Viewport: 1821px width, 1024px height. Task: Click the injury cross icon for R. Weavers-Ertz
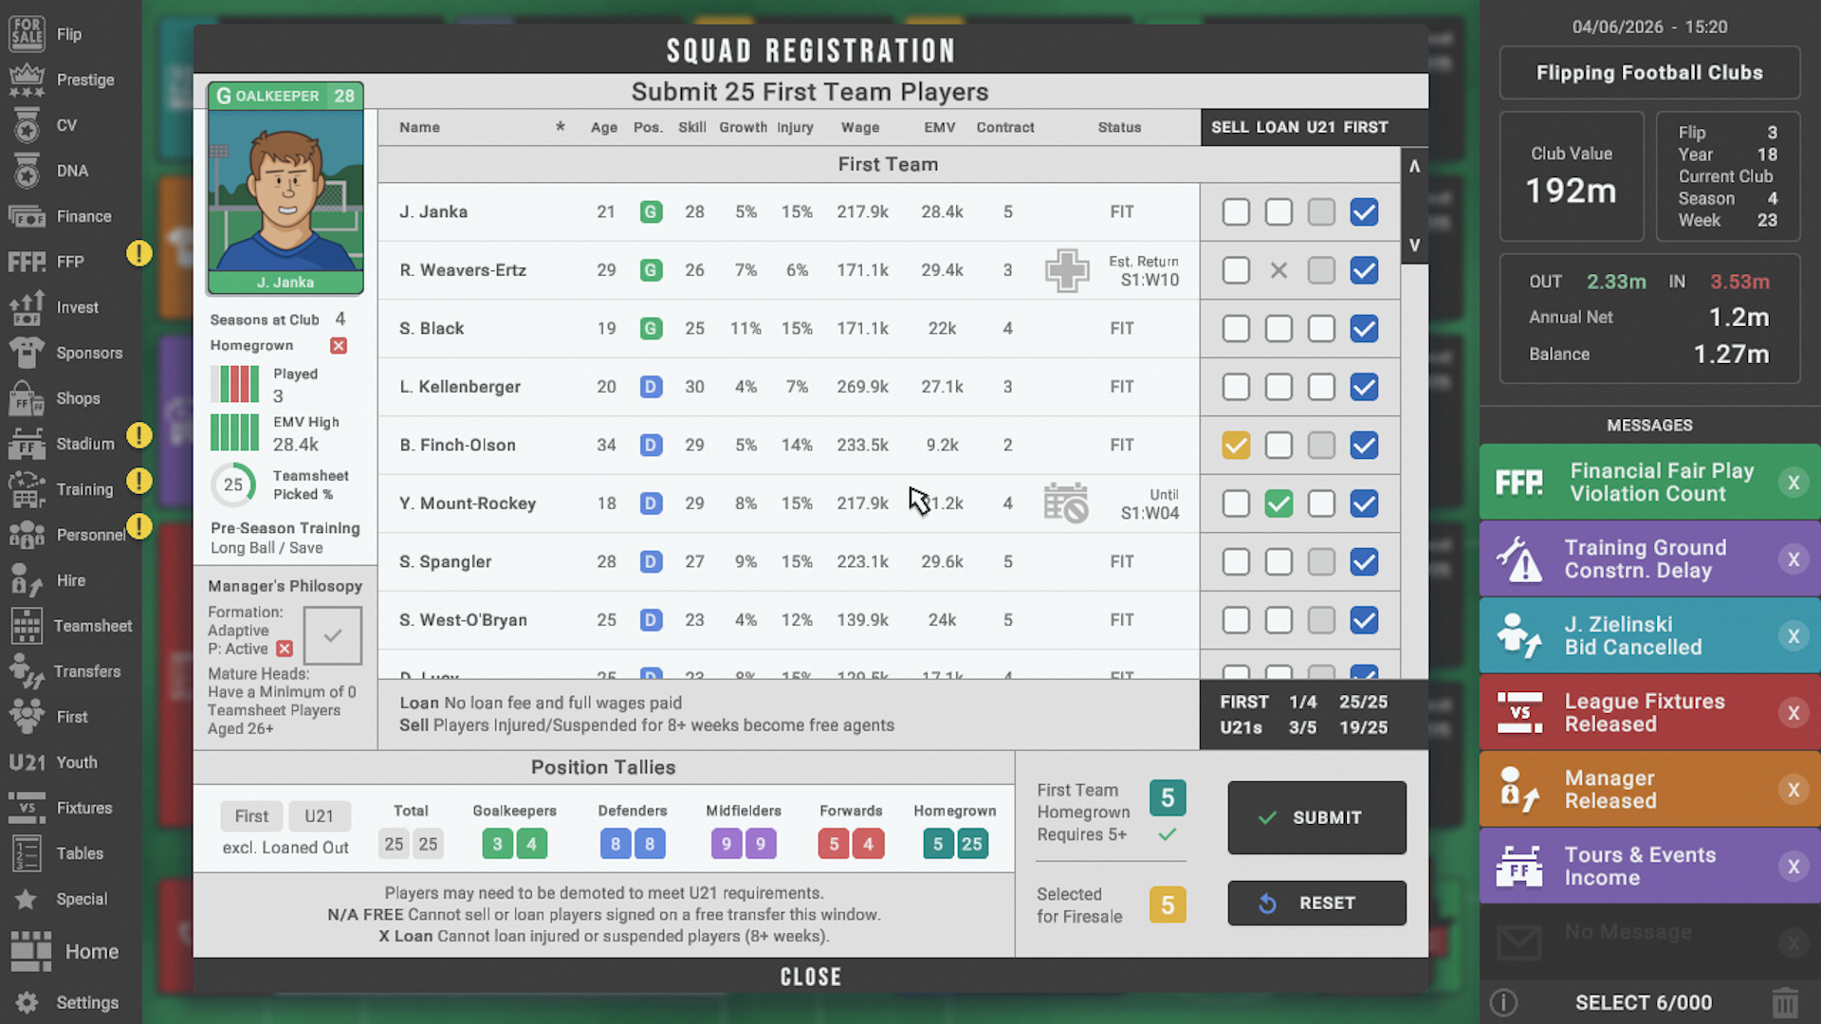coord(1067,270)
